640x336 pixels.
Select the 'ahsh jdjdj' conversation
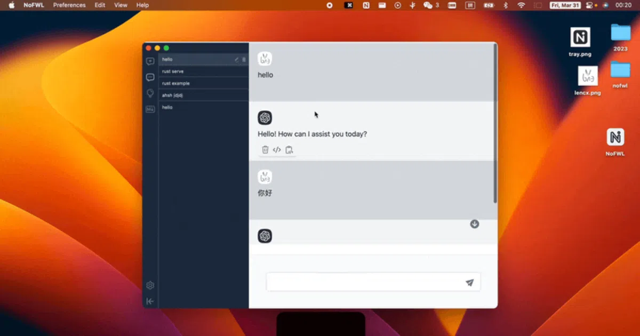[204, 95]
